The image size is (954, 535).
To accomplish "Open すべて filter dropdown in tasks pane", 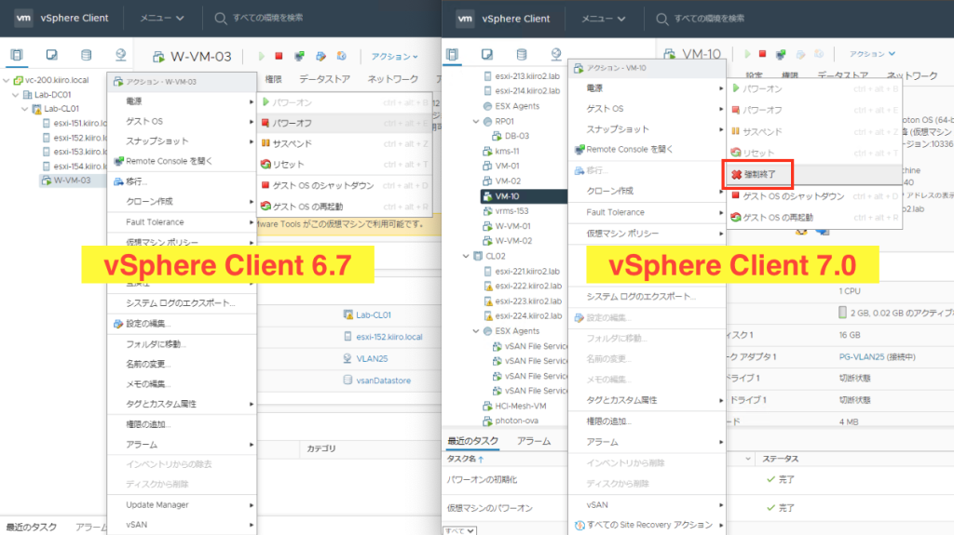I will tap(459, 530).
